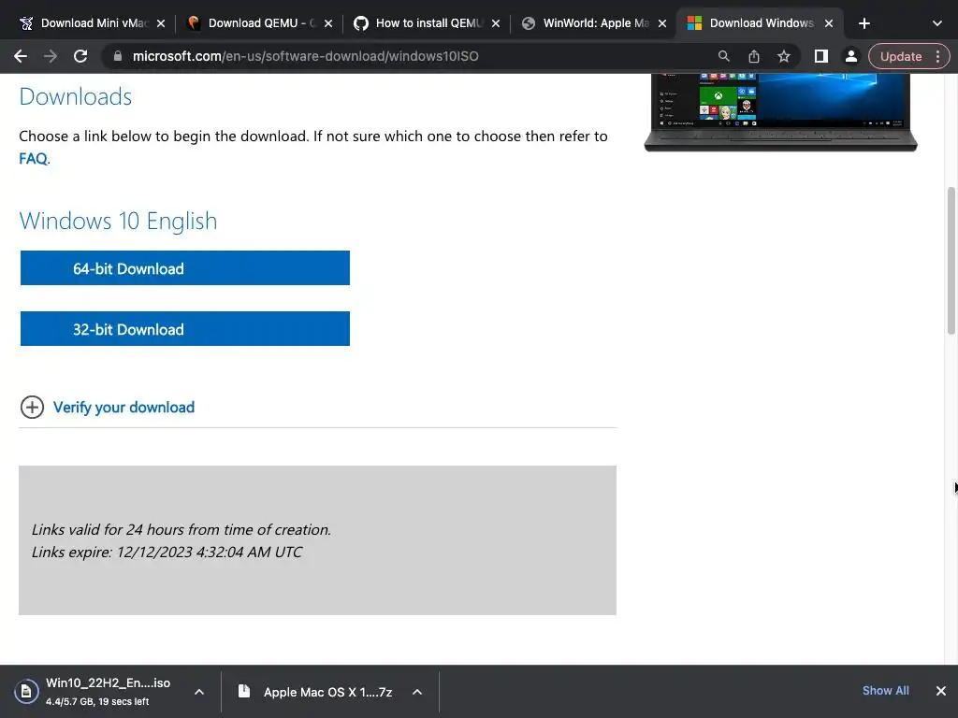This screenshot has width=958, height=718.
Task: Close the downloads bar
Action: (x=941, y=691)
